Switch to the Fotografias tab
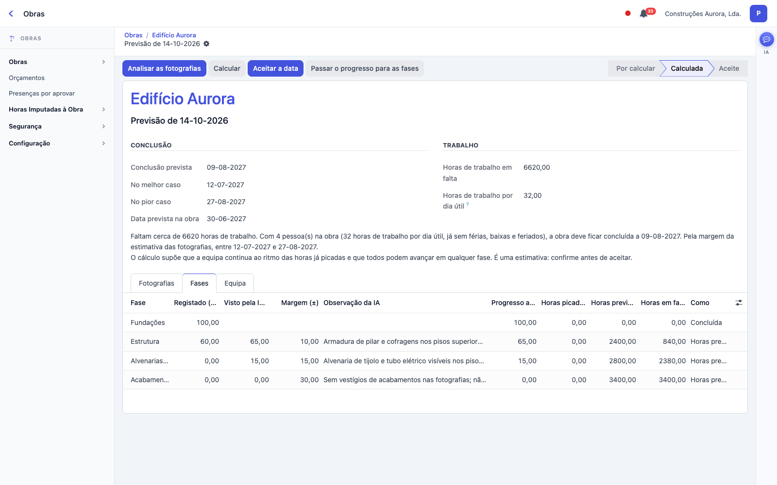 point(156,283)
